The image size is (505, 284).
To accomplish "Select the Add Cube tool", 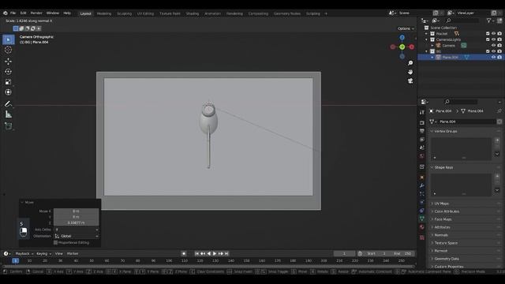I will pyautogui.click(x=9, y=126).
